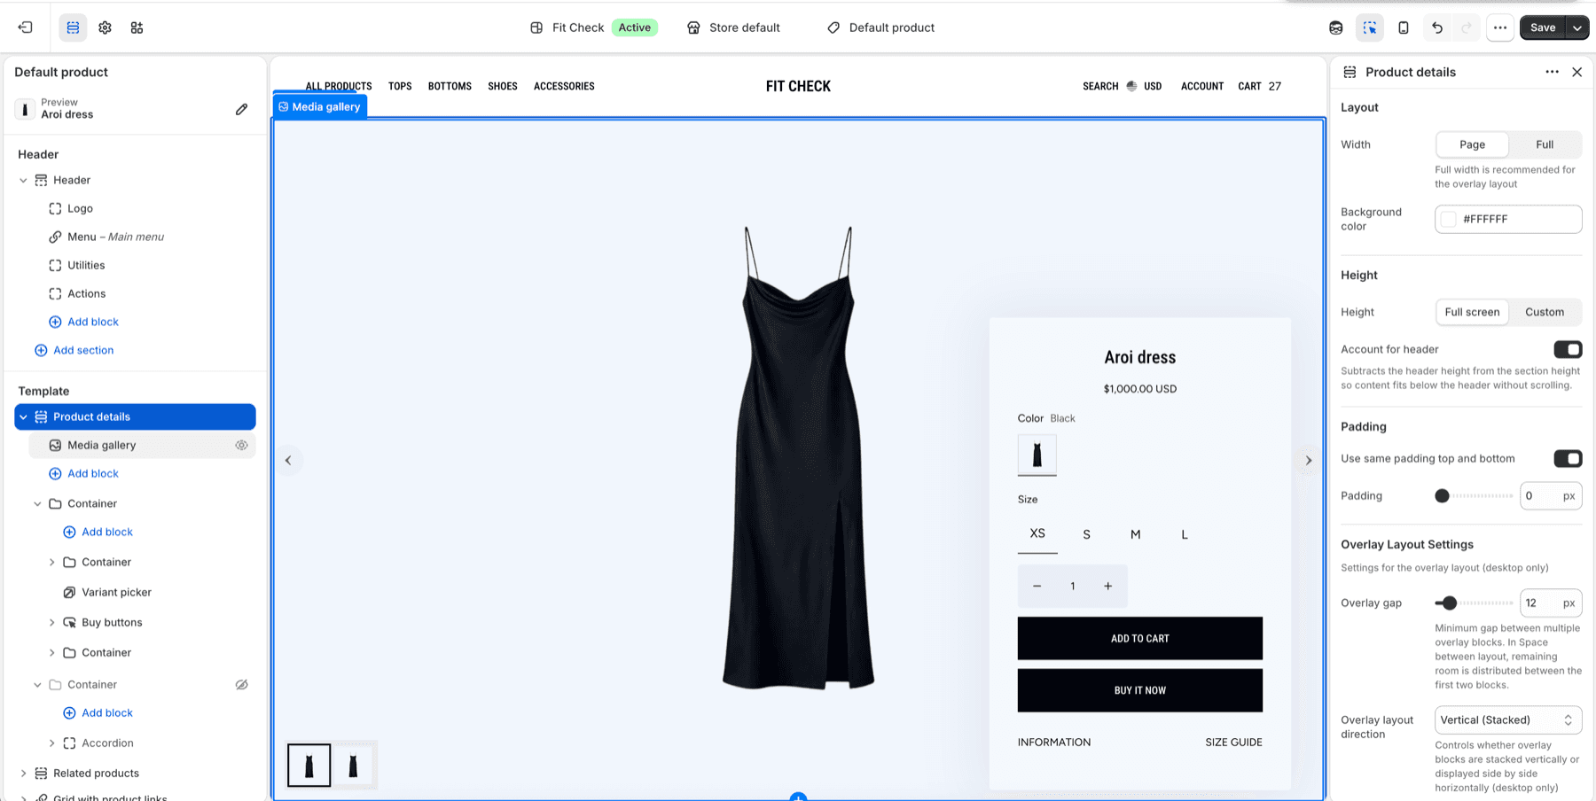Open the App embeds icon
The height and width of the screenshot is (801, 1596).
[137, 27]
